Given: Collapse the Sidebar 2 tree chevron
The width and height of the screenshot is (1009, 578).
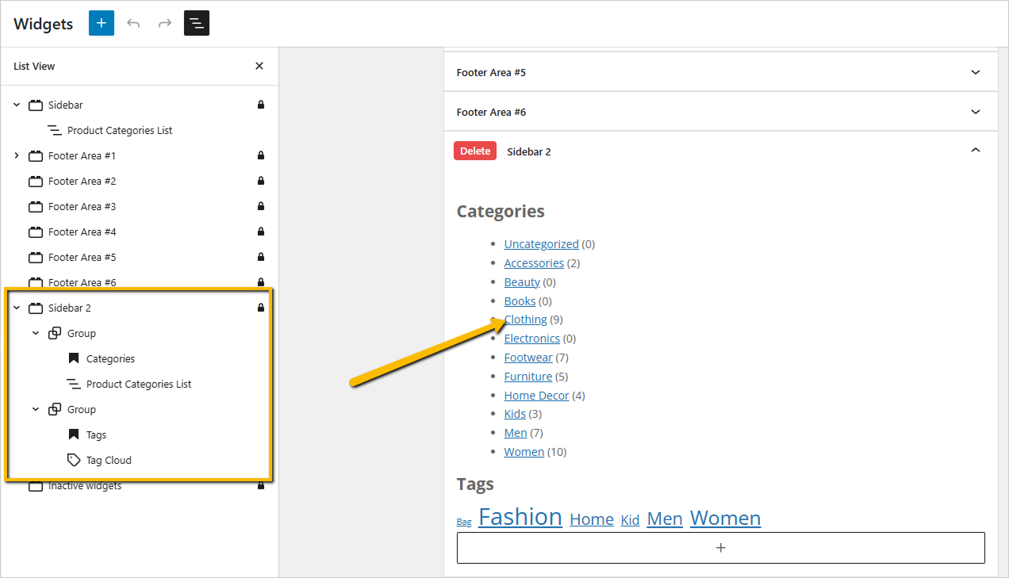Looking at the screenshot, I should pyautogui.click(x=17, y=308).
